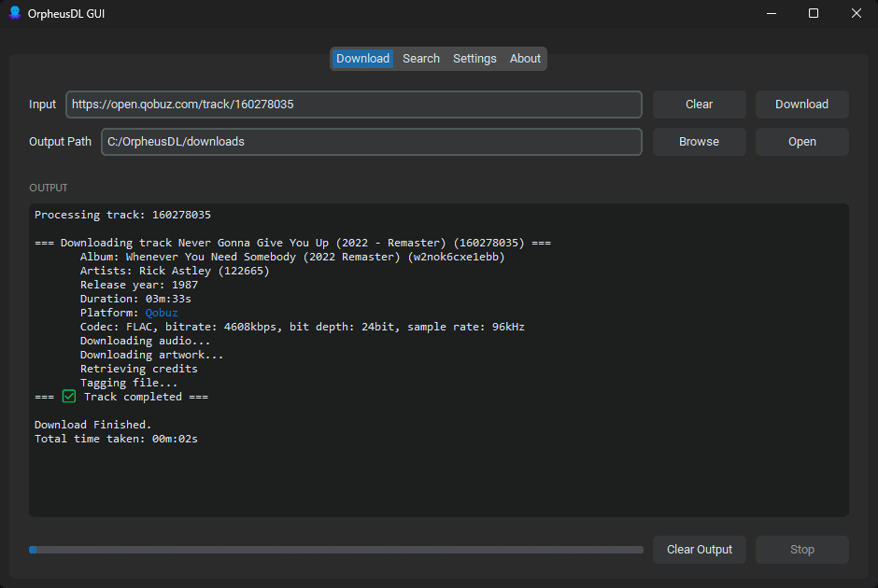Screen dimensions: 878x588
Task: Click Clear to empty the input field
Action: tap(699, 104)
